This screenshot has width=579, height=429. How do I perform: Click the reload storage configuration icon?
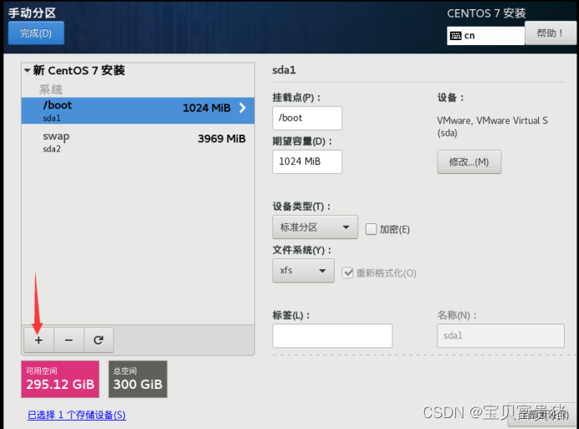pos(98,340)
